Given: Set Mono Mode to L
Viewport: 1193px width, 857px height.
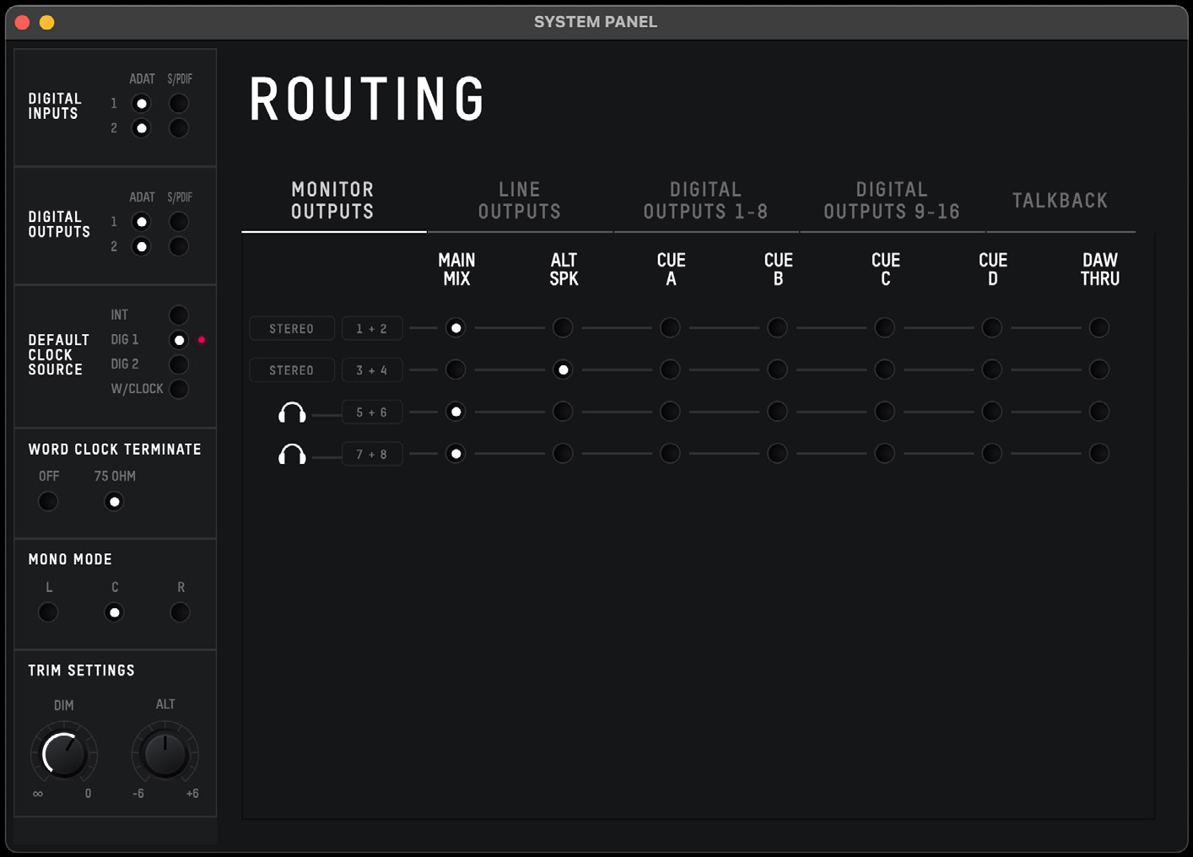Looking at the screenshot, I should (x=48, y=612).
